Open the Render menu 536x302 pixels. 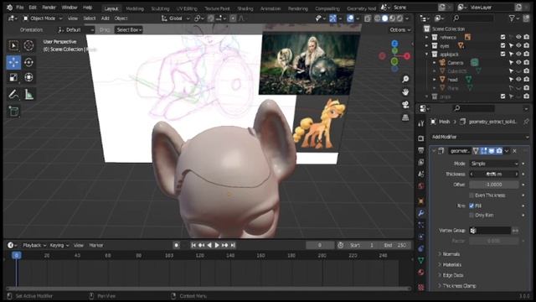coord(49,8)
